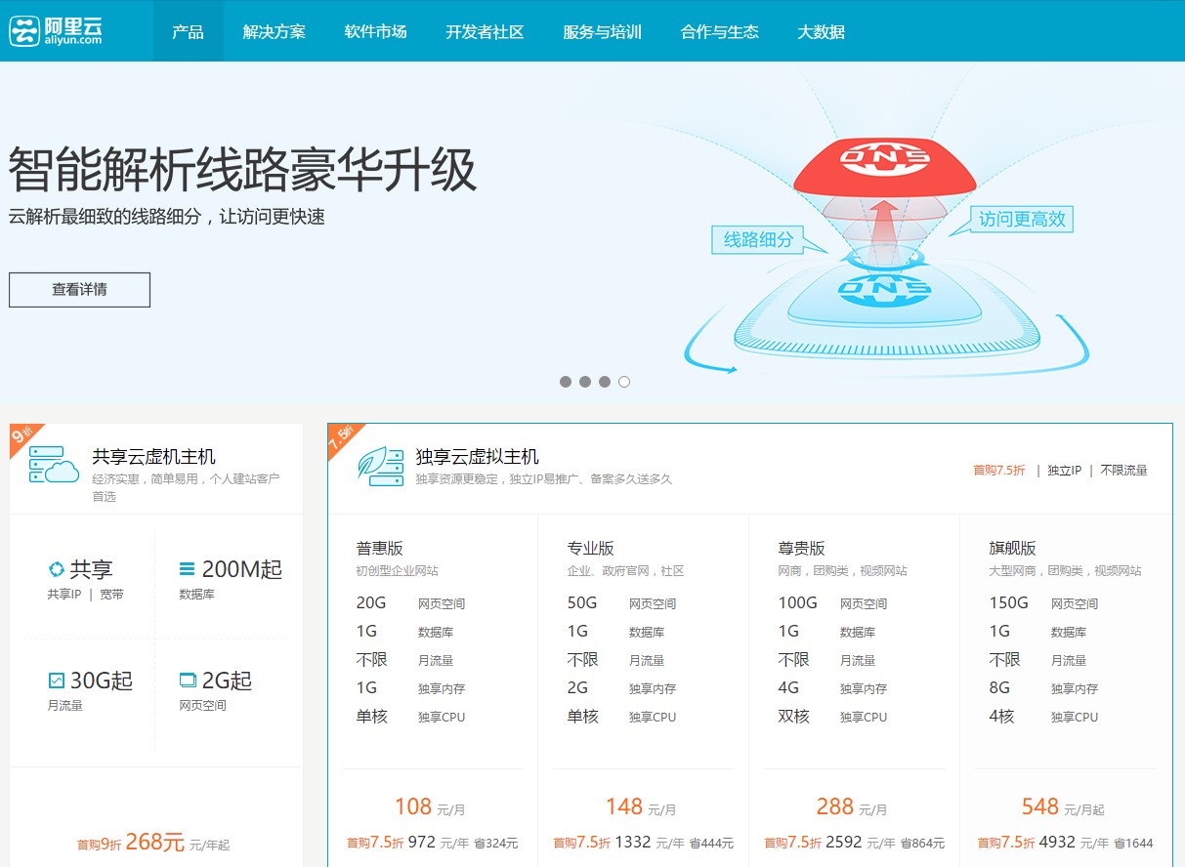Select the second carousel slide dot

click(585, 382)
